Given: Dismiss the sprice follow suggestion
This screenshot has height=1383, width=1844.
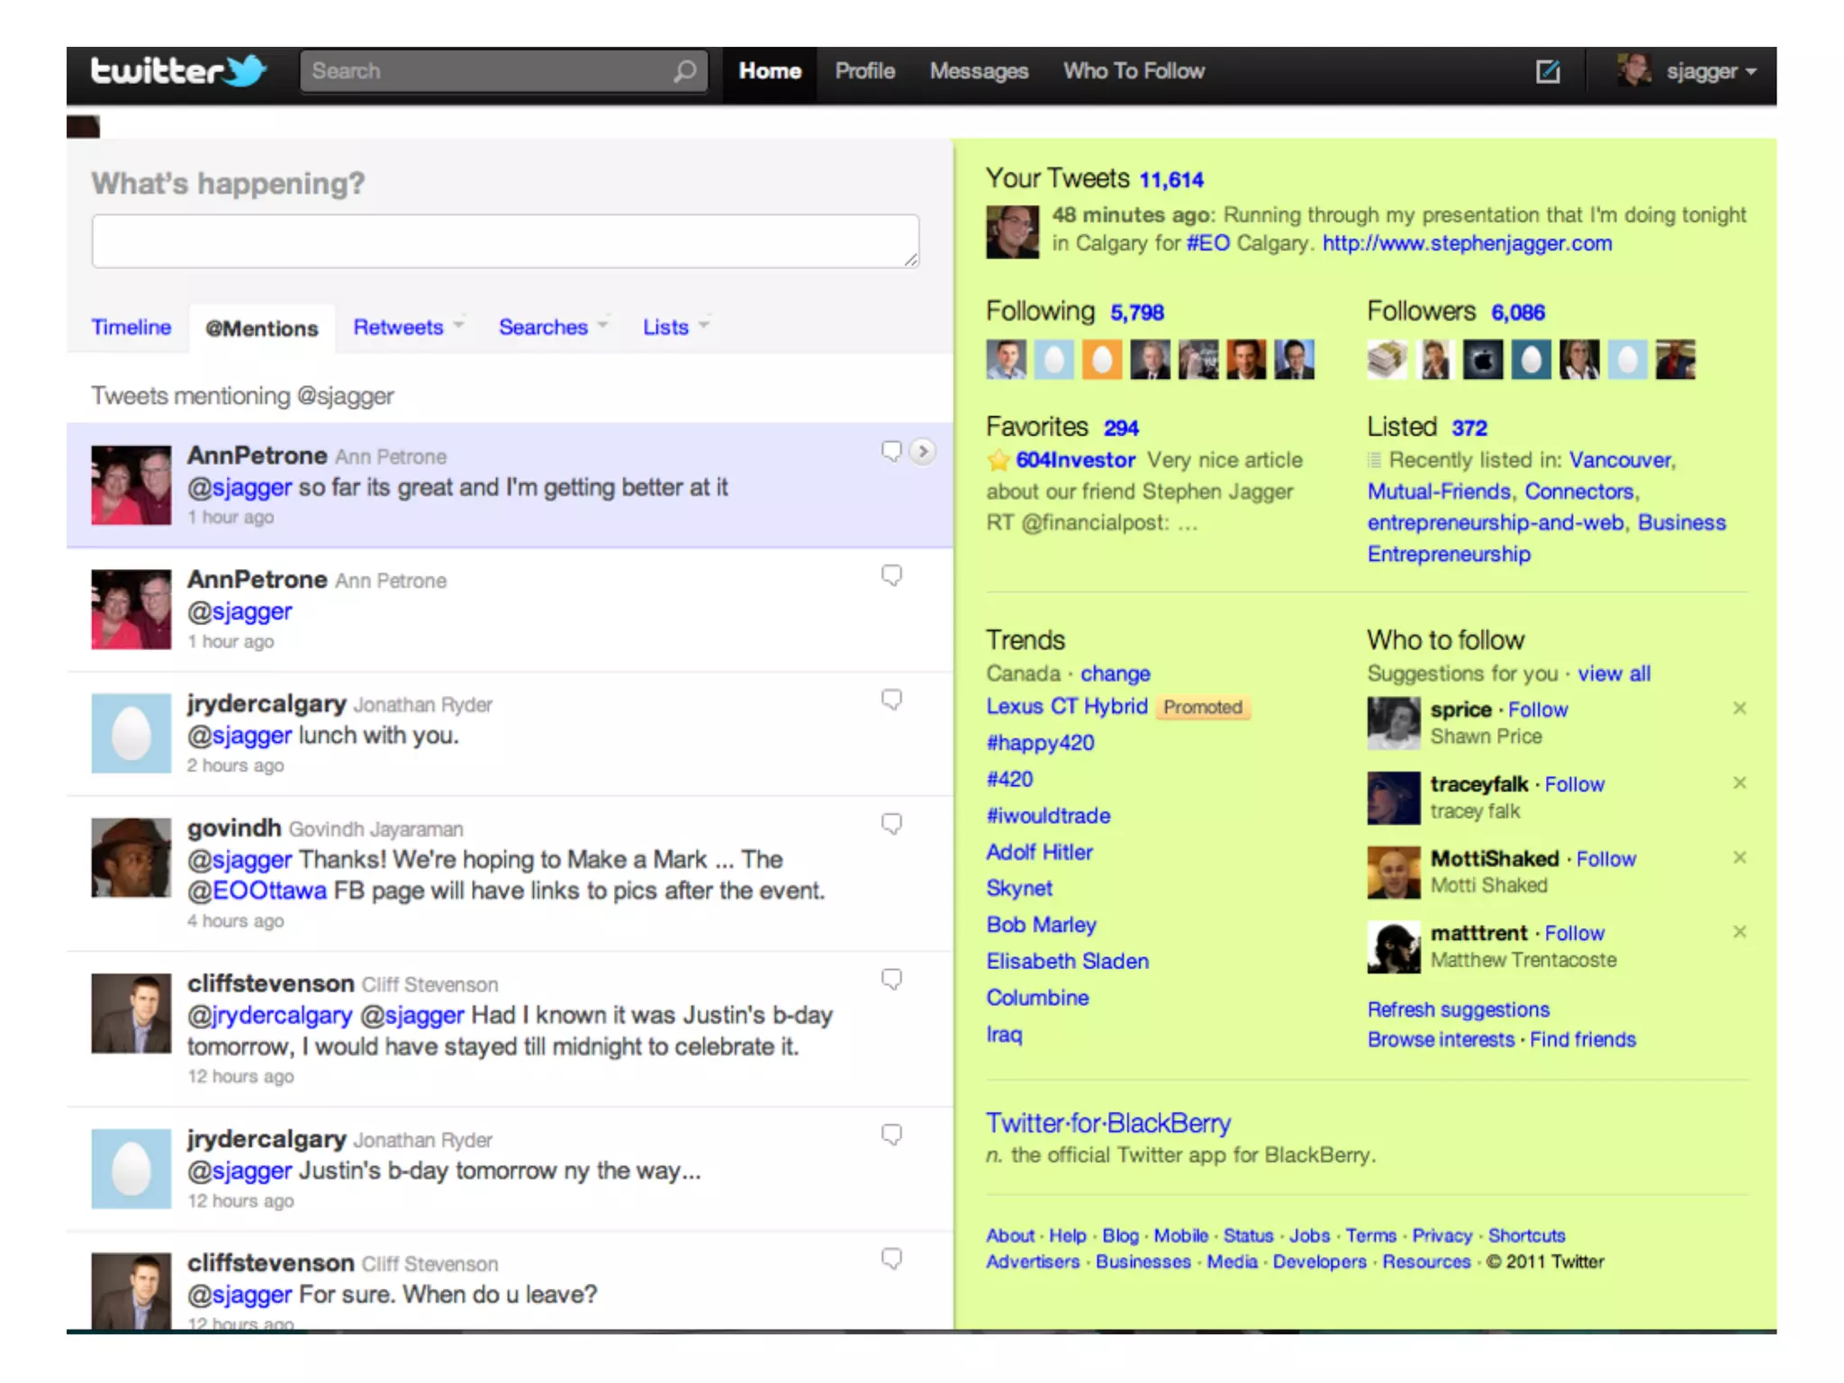Looking at the screenshot, I should pos(1740,709).
